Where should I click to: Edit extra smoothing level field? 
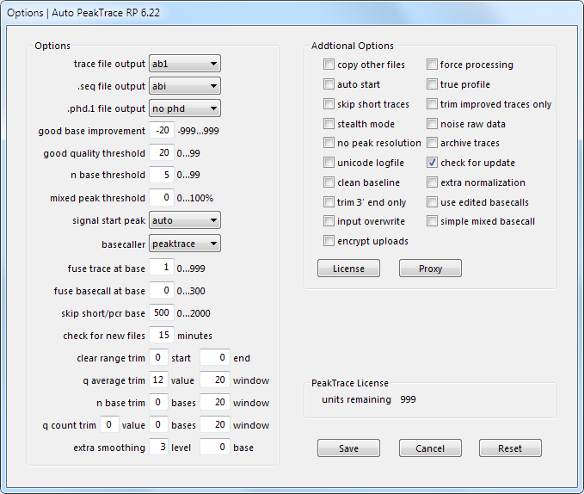coord(158,447)
